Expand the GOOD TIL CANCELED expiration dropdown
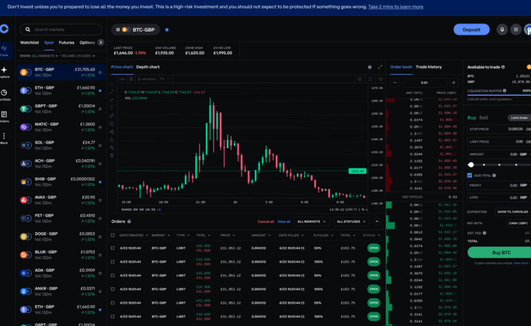531x326 pixels. (x=512, y=211)
